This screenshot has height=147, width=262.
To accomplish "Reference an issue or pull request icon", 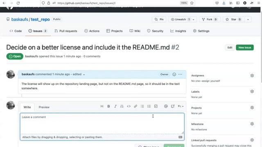I will (173, 106).
